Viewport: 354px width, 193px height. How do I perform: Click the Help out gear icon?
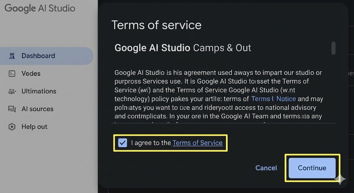click(x=12, y=127)
